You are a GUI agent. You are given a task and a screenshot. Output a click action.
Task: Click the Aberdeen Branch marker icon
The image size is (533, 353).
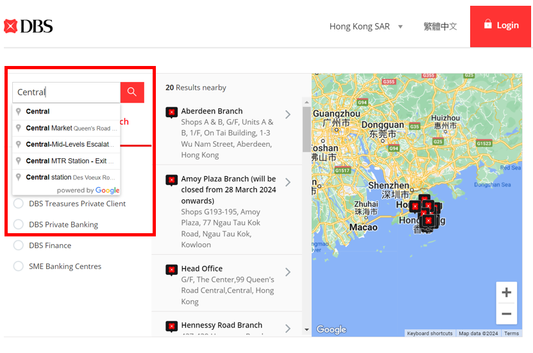click(171, 113)
